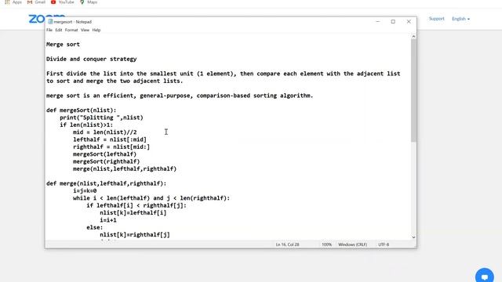Click the 'mergeSort(righthalf)' line
The height and width of the screenshot is (282, 502).
pos(107,161)
